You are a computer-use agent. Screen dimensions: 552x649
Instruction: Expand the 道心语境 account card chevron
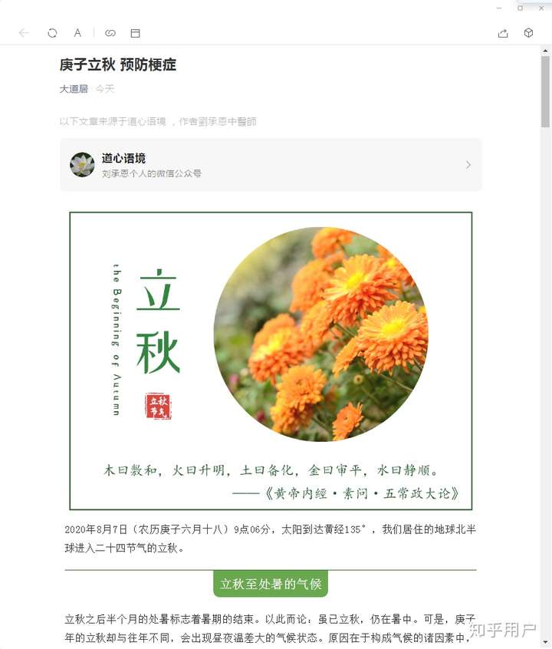468,165
